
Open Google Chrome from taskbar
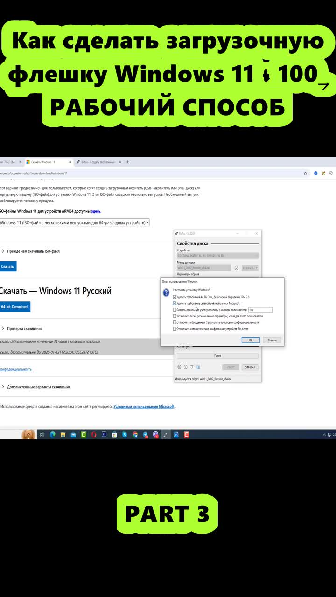tap(135, 435)
